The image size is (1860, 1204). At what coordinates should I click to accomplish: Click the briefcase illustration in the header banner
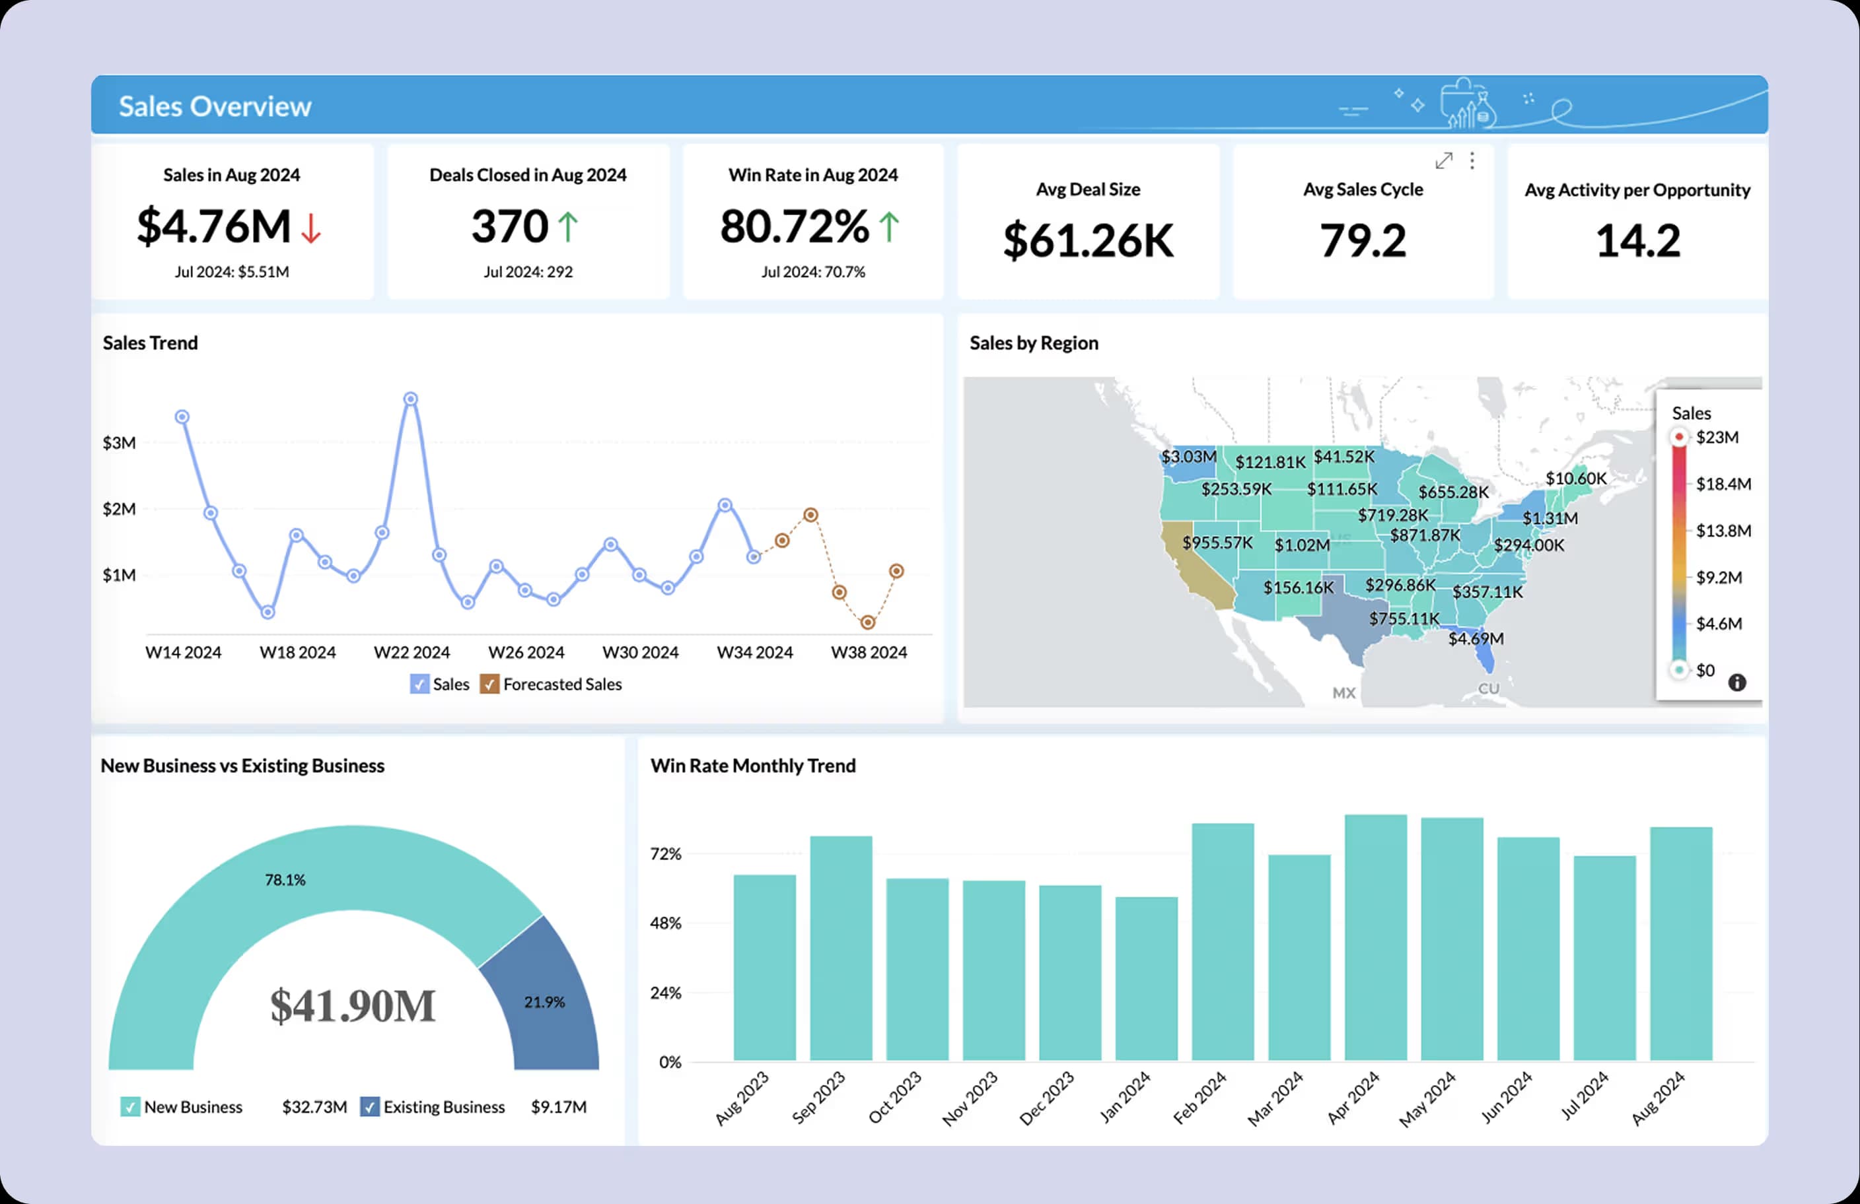pos(1468,103)
